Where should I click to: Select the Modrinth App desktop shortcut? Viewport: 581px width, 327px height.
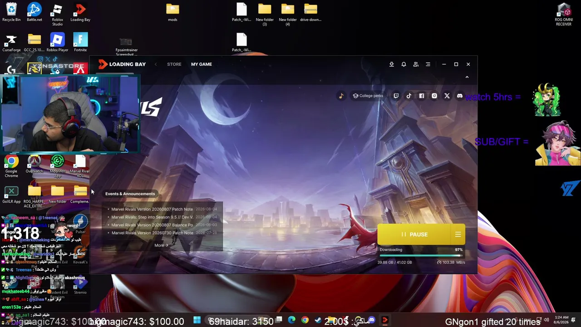[x=57, y=166]
